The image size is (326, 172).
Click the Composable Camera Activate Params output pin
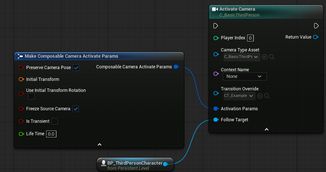click(176, 67)
